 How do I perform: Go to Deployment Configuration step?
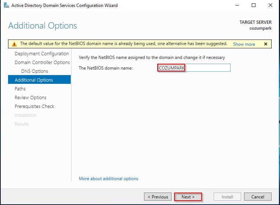pyautogui.click(x=42, y=54)
